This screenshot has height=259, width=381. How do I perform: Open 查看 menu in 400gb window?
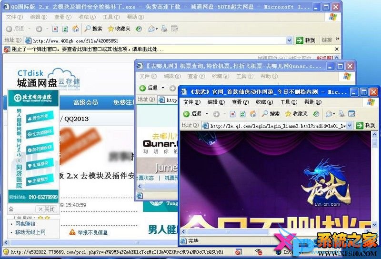pyautogui.click(x=63, y=17)
